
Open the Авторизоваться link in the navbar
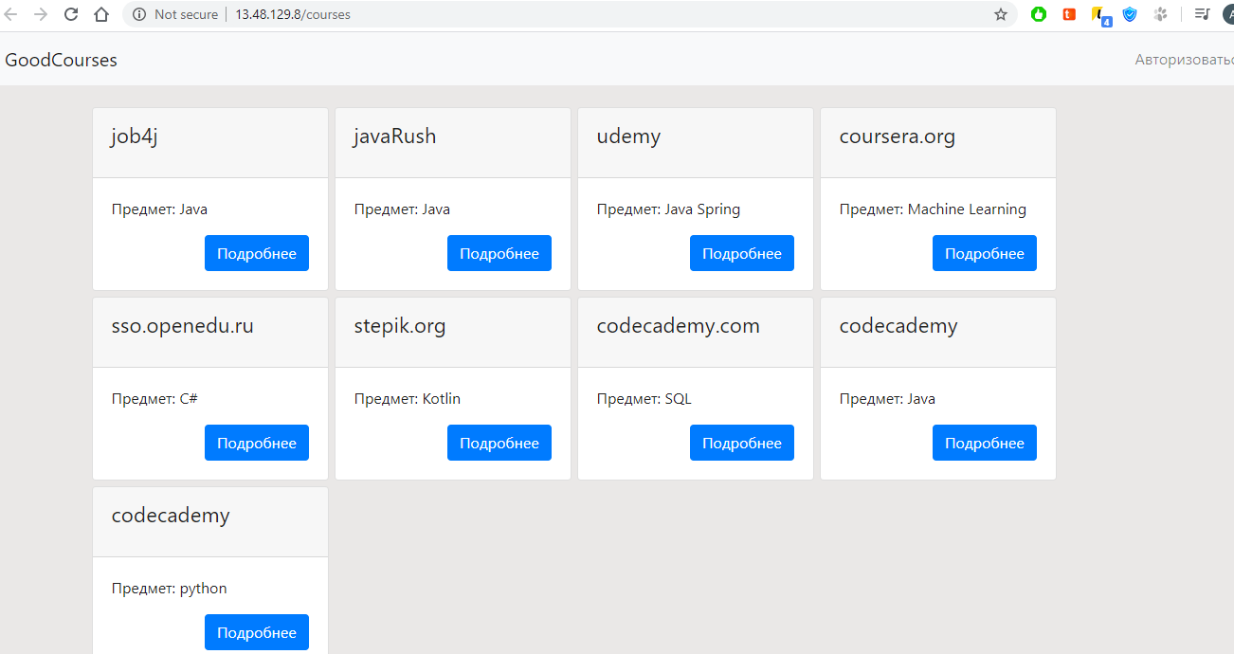pyautogui.click(x=1185, y=60)
